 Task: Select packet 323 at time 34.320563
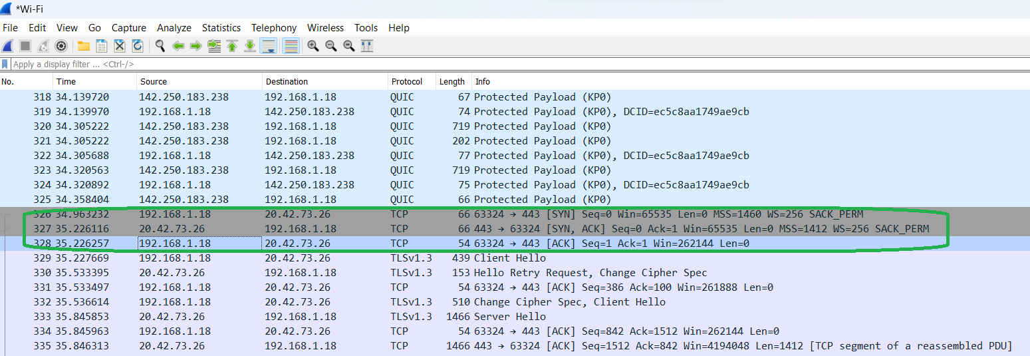point(515,170)
